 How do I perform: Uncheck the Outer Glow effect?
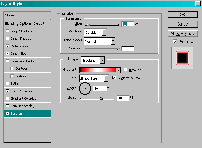(x=7, y=46)
